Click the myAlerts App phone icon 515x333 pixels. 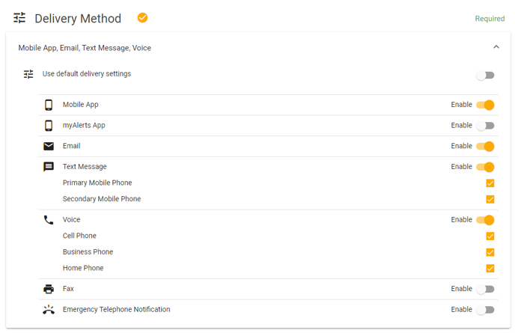[49, 126]
